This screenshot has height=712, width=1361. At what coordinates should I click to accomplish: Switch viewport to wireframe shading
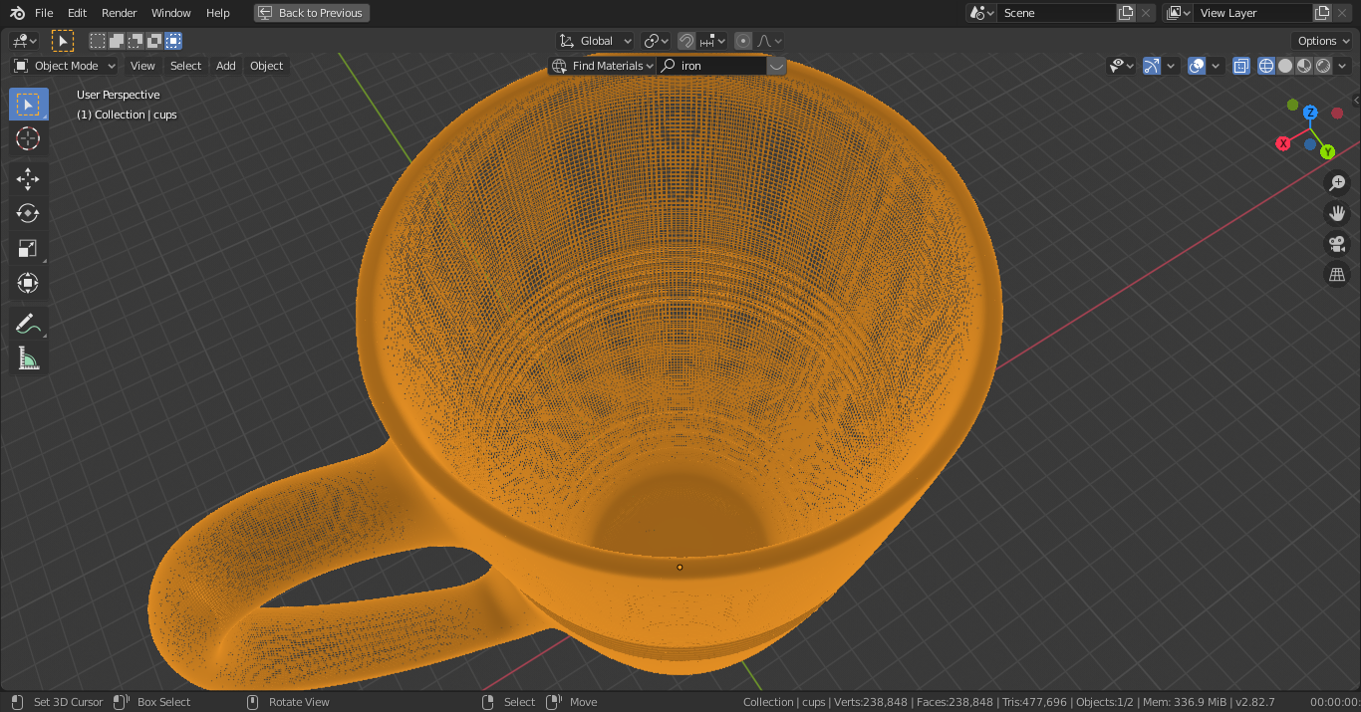click(x=1265, y=65)
